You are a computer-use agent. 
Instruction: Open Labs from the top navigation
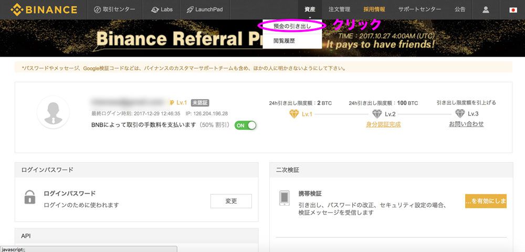coord(161,9)
